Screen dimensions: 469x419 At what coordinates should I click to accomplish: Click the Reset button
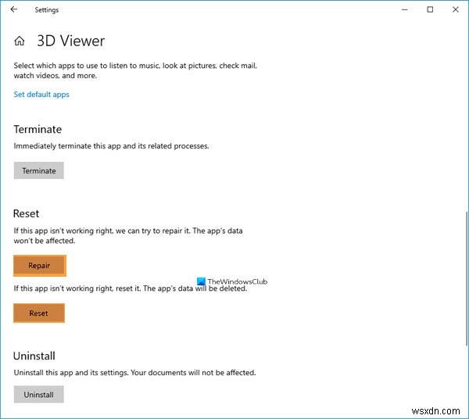tap(39, 313)
